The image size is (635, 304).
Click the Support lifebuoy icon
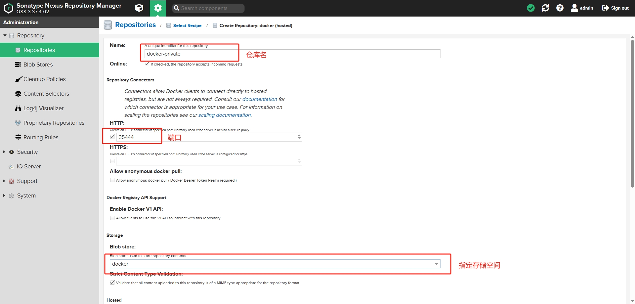12,181
